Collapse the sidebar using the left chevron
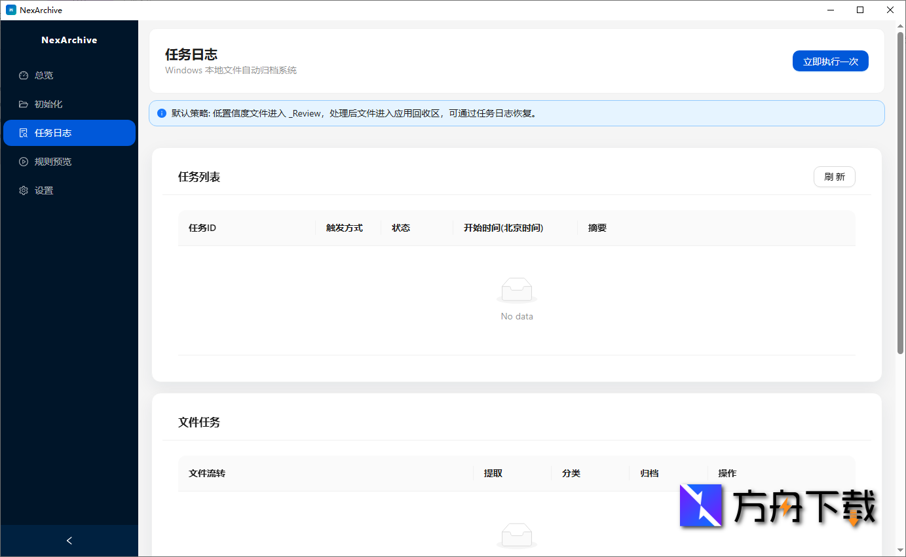 point(69,541)
